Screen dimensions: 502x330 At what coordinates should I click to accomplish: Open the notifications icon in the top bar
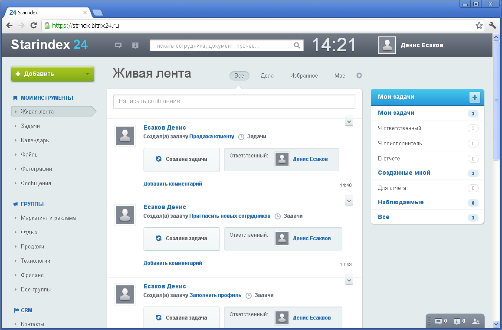coord(135,45)
